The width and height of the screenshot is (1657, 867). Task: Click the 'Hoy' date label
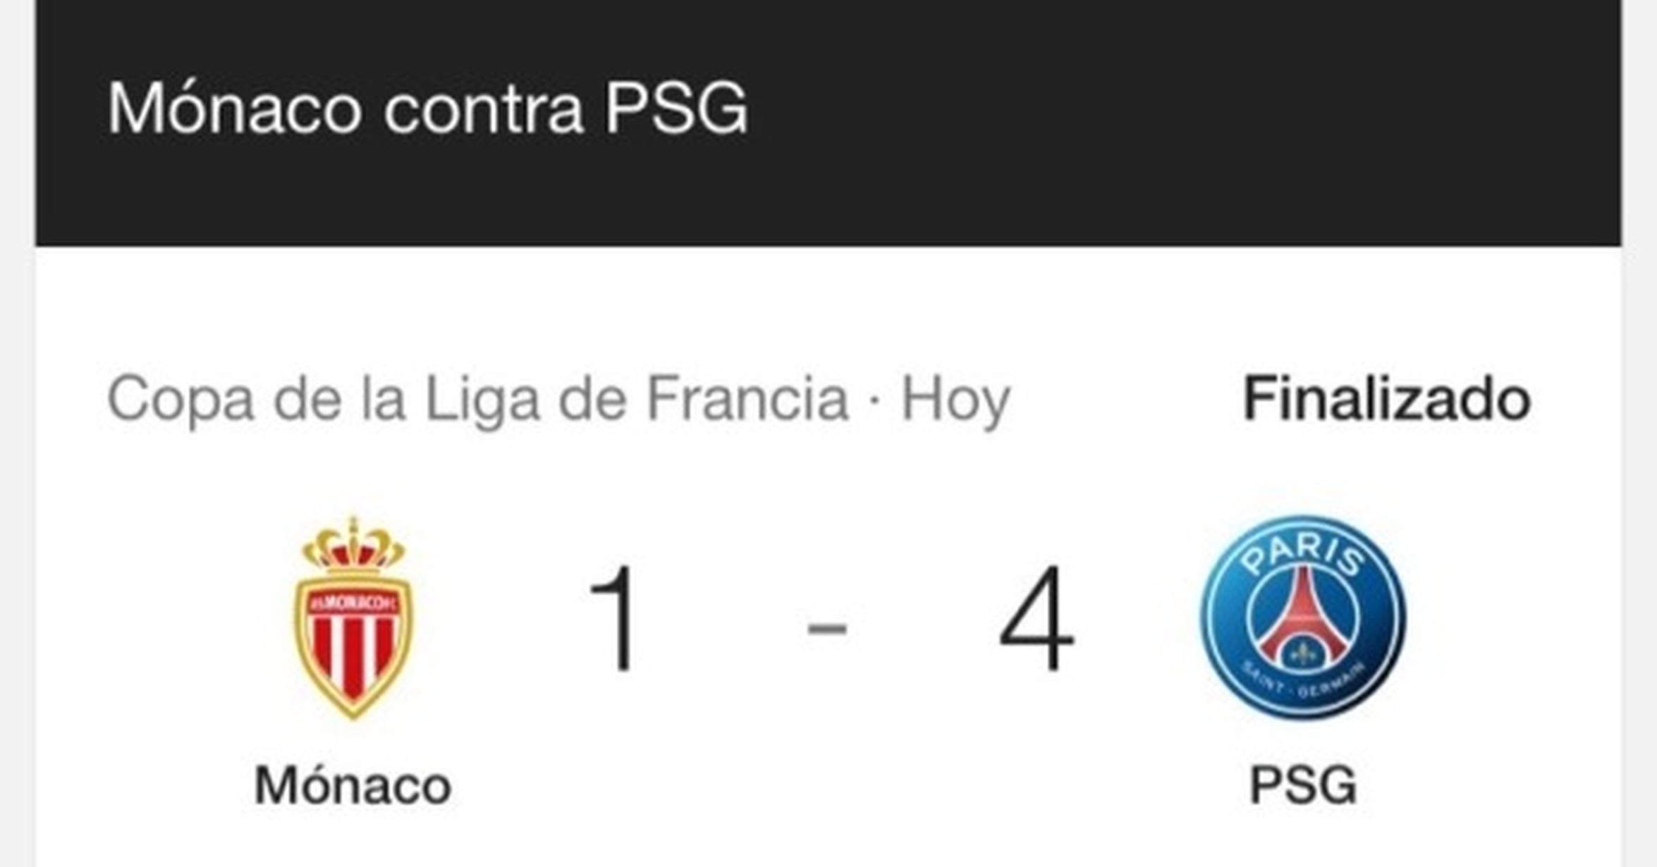coord(956,400)
